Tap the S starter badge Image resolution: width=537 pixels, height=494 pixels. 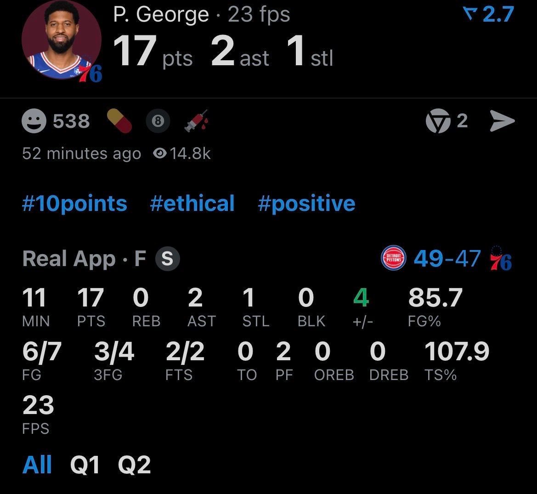(x=167, y=259)
